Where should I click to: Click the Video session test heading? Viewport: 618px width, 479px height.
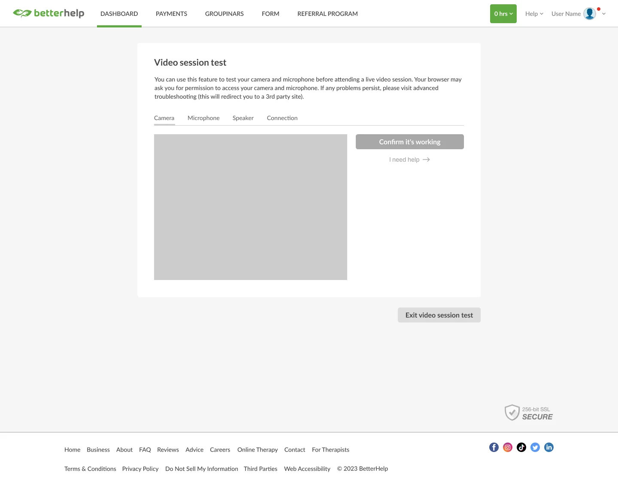coord(190,63)
